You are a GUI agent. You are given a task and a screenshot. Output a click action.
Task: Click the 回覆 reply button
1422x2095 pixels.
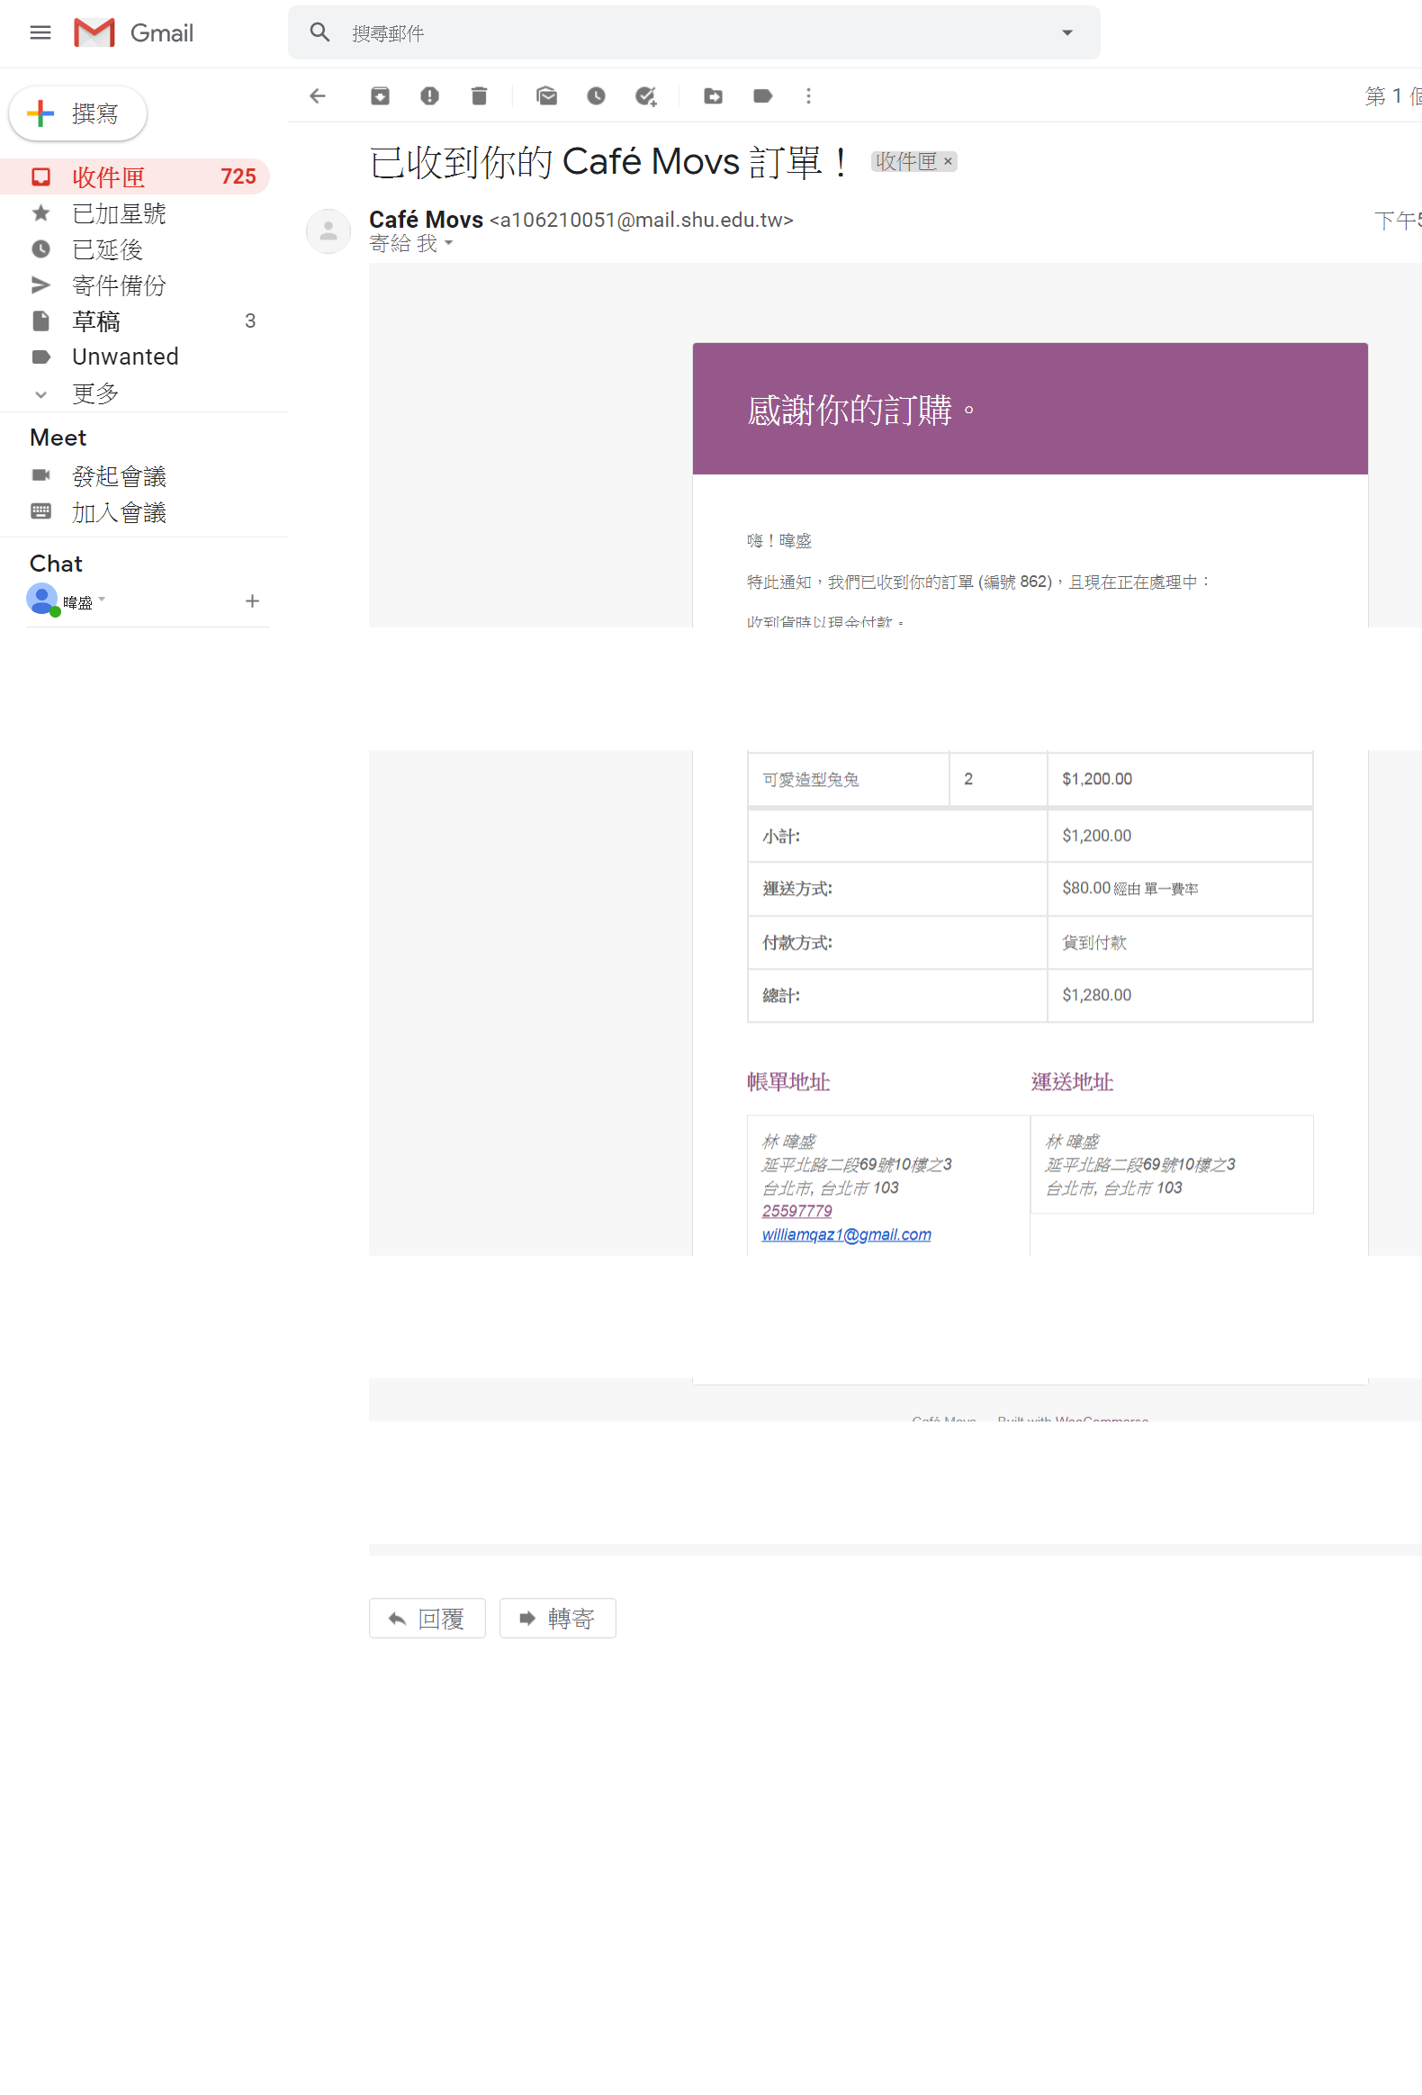(x=427, y=1618)
